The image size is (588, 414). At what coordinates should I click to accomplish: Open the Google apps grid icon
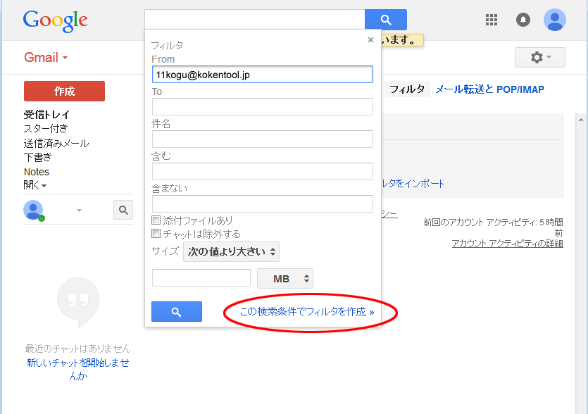[x=492, y=20]
